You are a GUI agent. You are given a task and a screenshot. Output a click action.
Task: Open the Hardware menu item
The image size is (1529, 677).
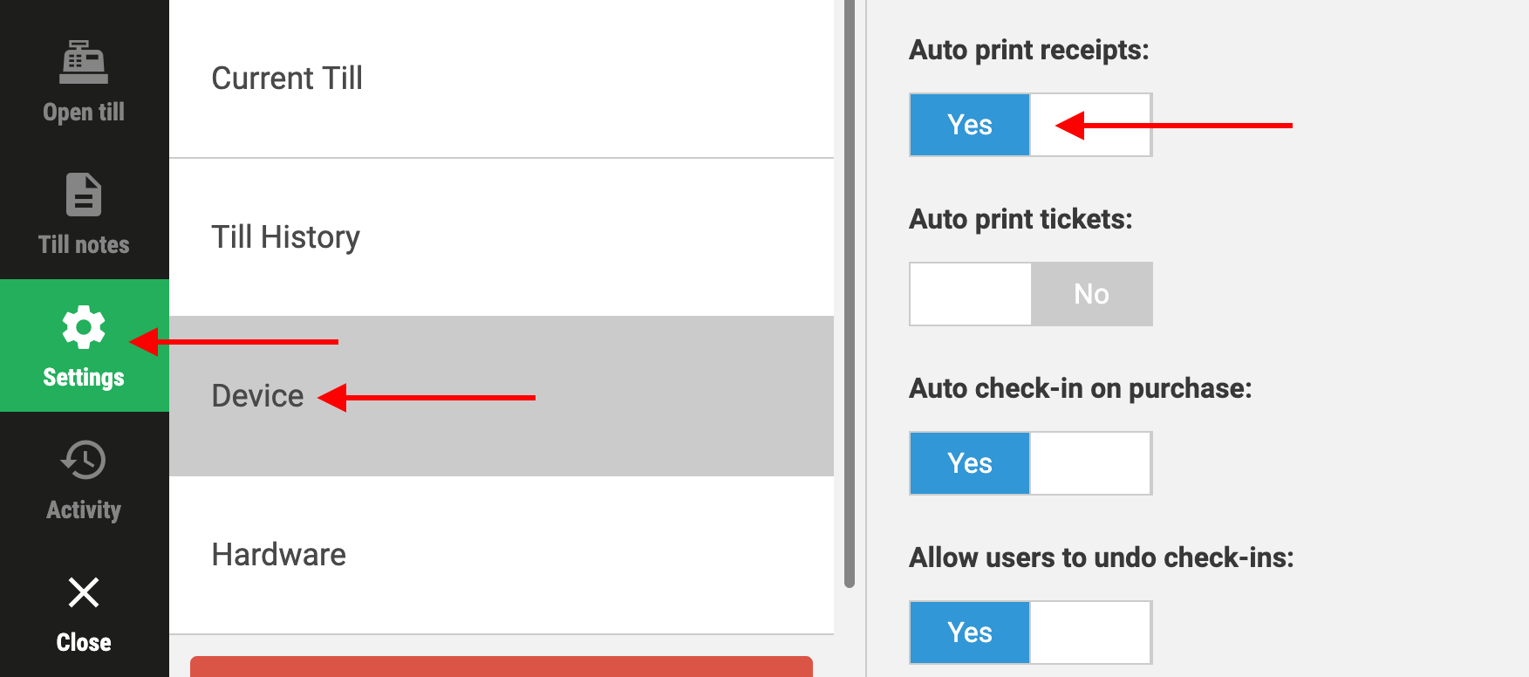pyautogui.click(x=502, y=555)
